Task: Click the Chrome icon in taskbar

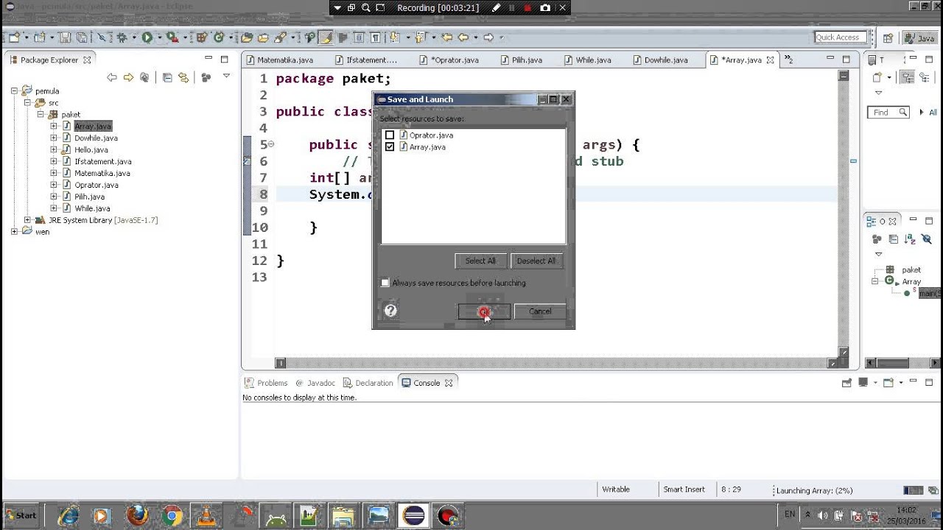Action: coord(172,515)
